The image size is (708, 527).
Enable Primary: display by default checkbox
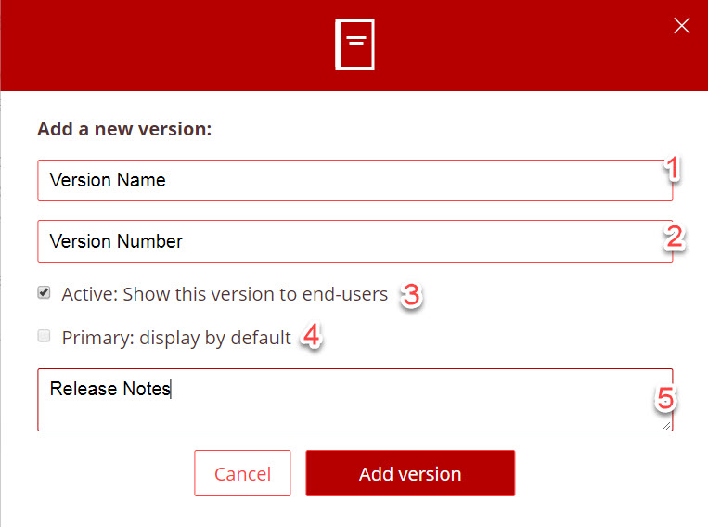point(44,336)
